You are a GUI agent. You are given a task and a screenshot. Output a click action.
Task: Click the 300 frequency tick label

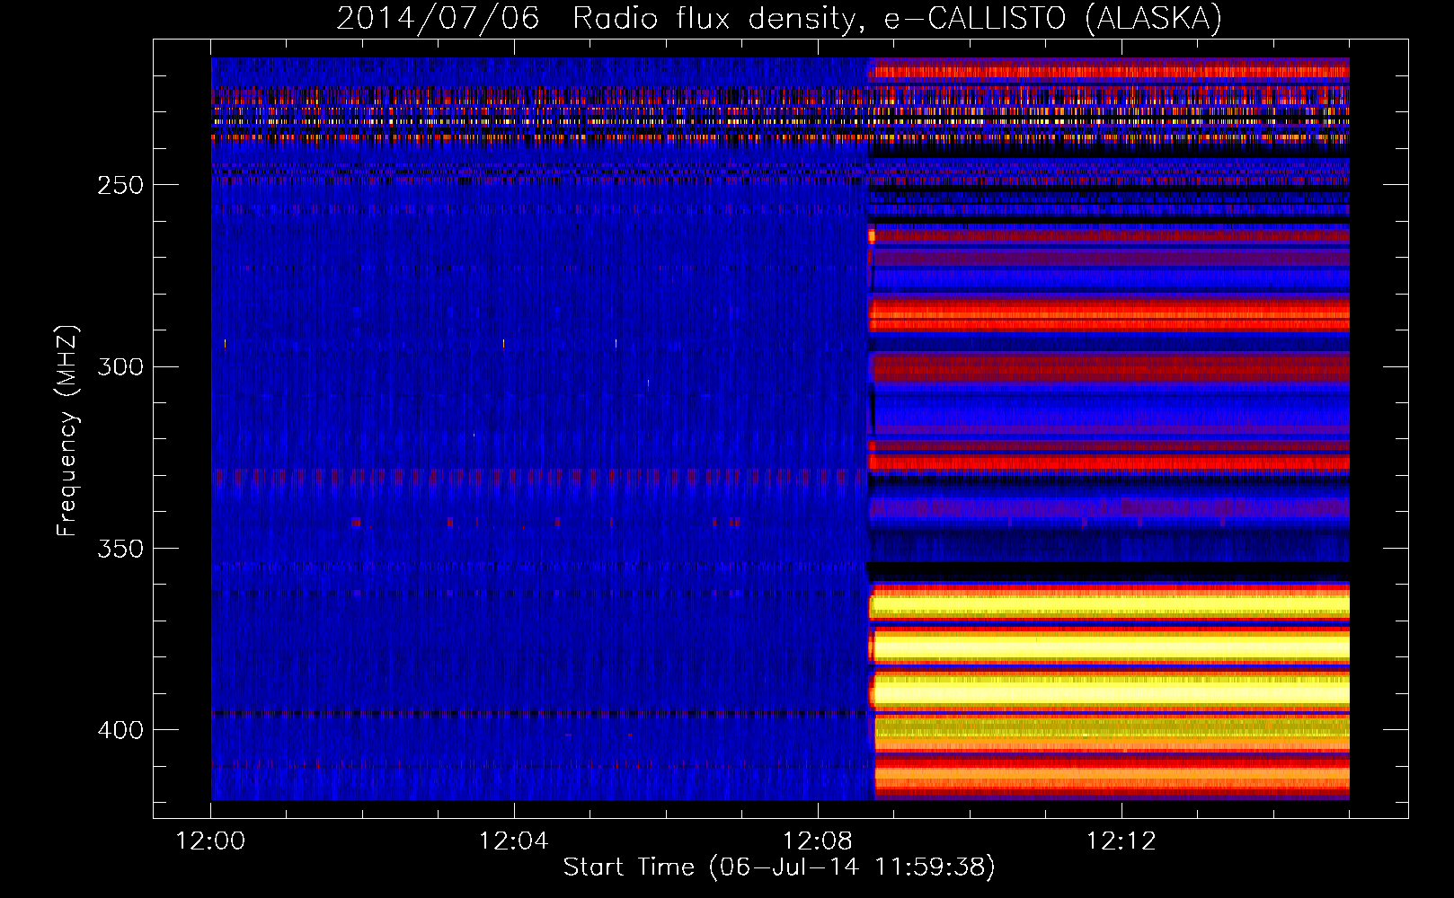pyautogui.click(x=120, y=366)
